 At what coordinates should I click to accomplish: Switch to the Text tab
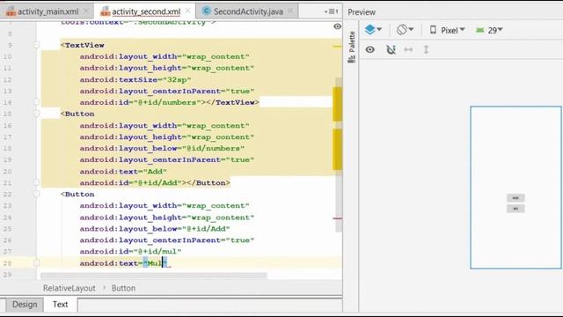tap(60, 305)
